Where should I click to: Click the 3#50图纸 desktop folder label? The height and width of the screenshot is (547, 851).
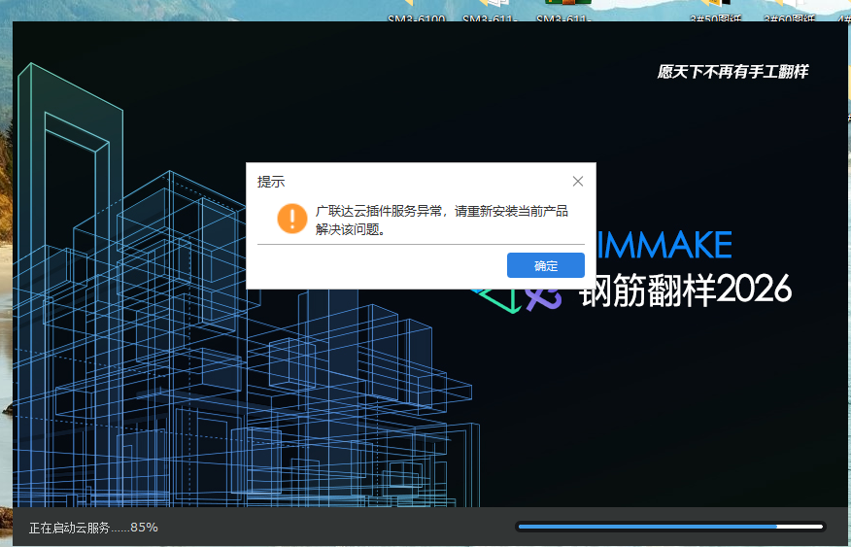pos(715,17)
